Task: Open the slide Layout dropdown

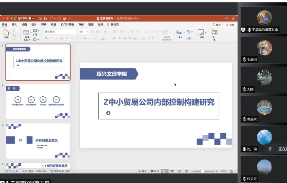Action: 36,30
